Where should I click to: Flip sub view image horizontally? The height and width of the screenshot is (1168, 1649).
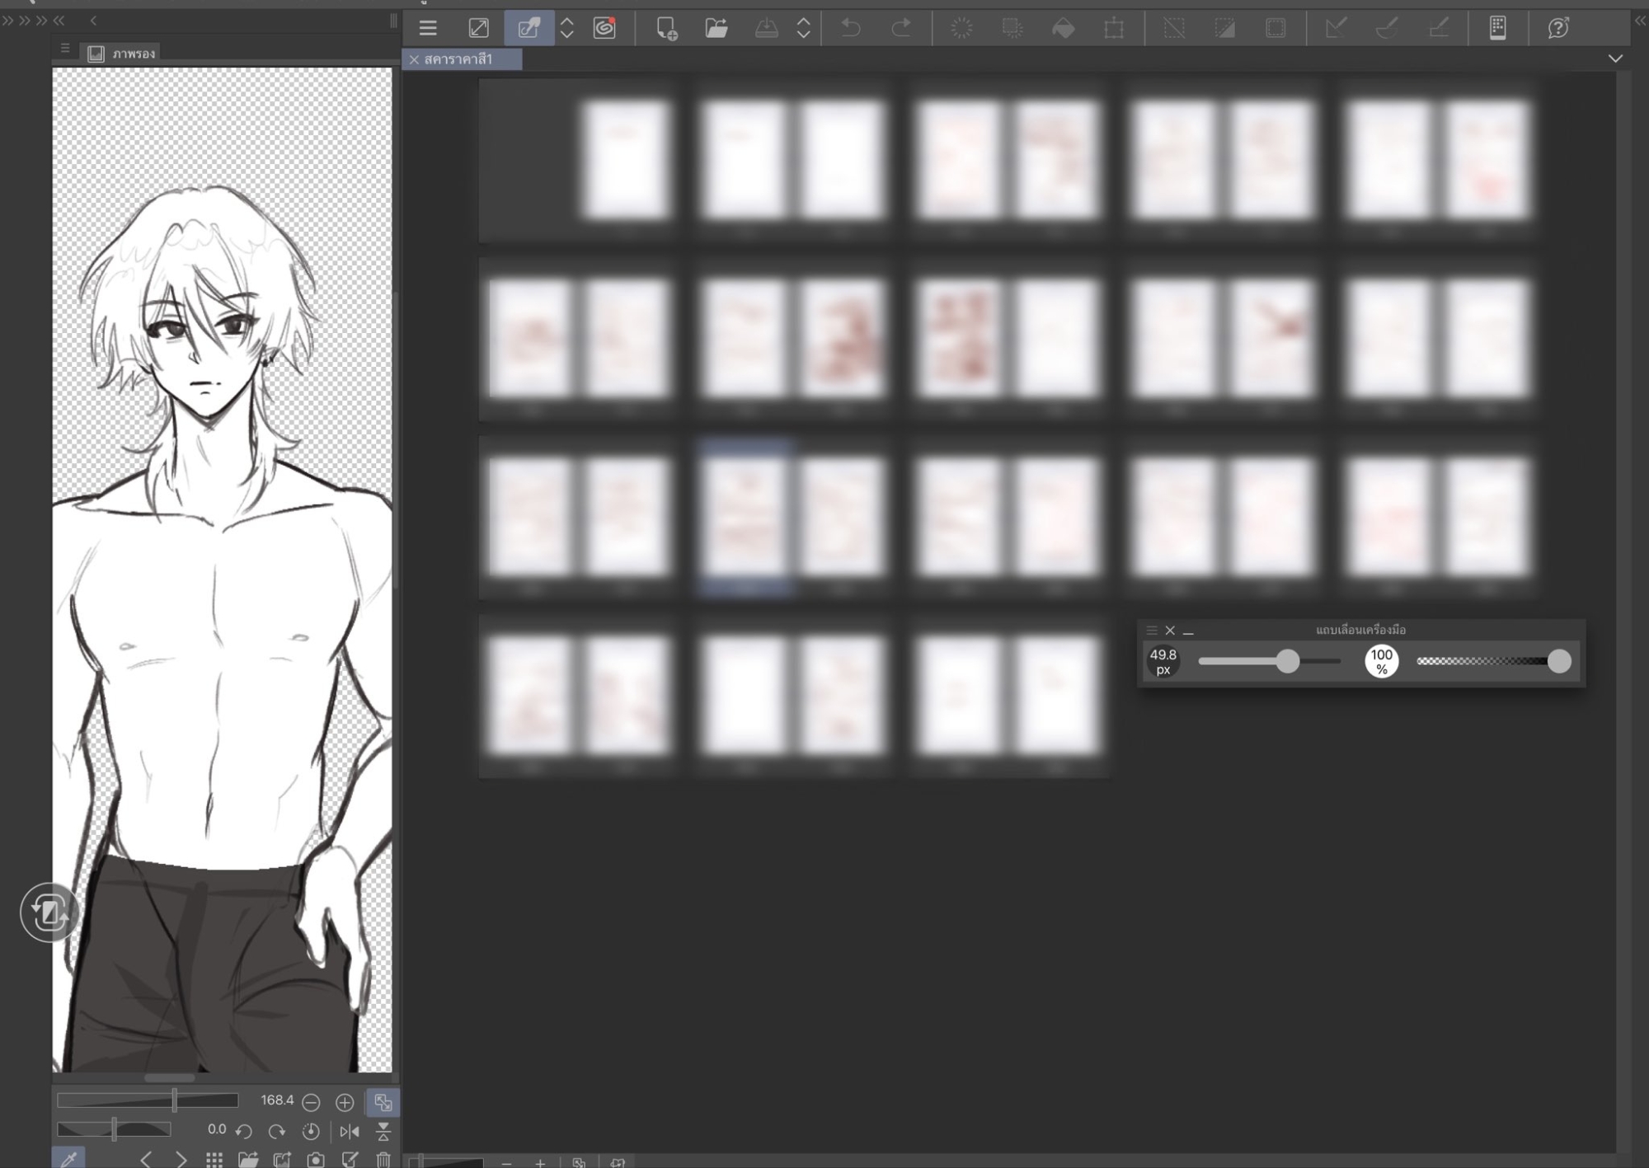tap(350, 1131)
